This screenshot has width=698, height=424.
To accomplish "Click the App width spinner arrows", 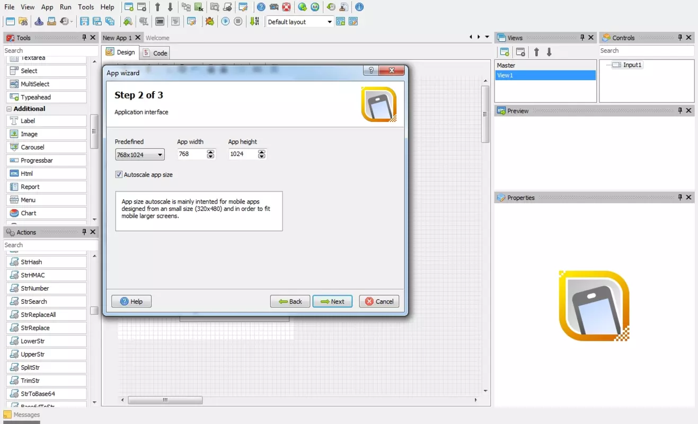I will (x=210, y=154).
